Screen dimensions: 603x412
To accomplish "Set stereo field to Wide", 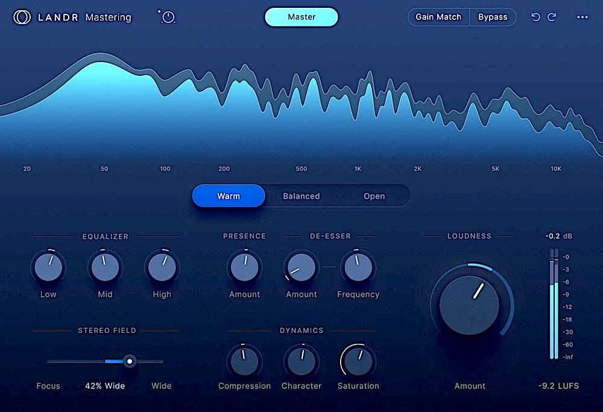I will pos(160,385).
